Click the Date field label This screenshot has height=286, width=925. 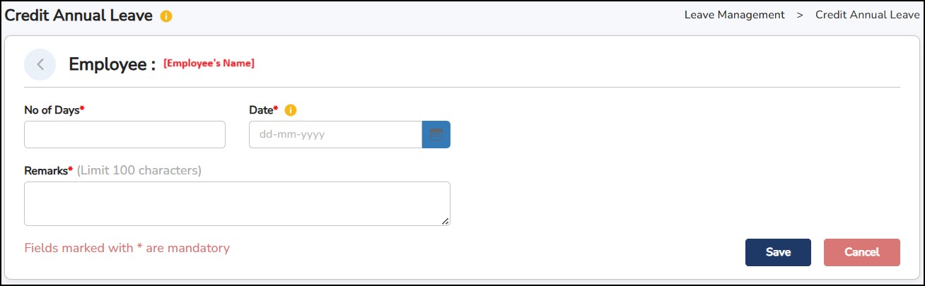262,110
